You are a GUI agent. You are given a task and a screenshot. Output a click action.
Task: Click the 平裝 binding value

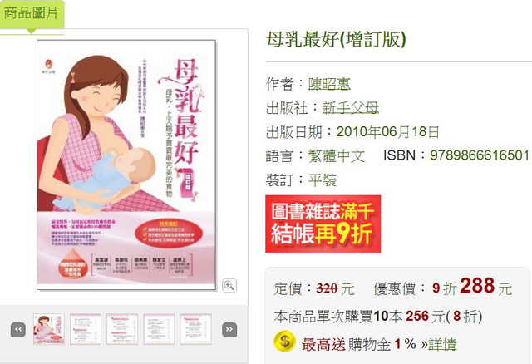click(x=322, y=180)
